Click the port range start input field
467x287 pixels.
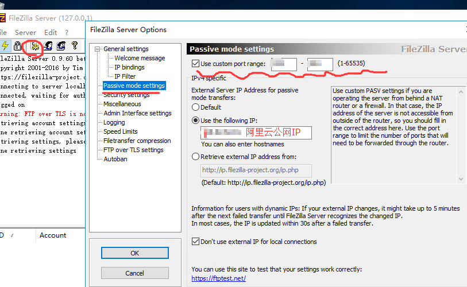[284, 64]
